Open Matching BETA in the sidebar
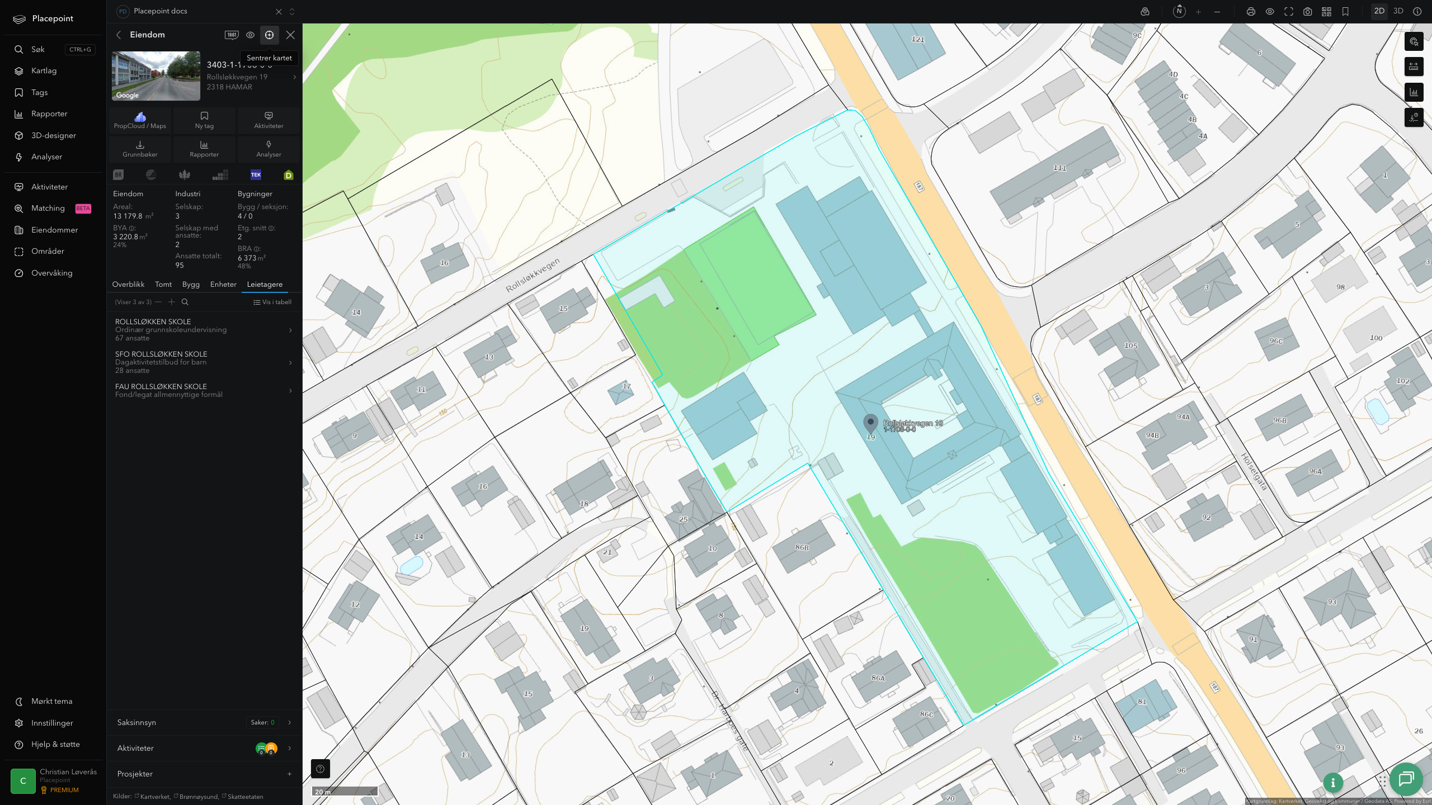The image size is (1432, 805). pyautogui.click(x=54, y=209)
